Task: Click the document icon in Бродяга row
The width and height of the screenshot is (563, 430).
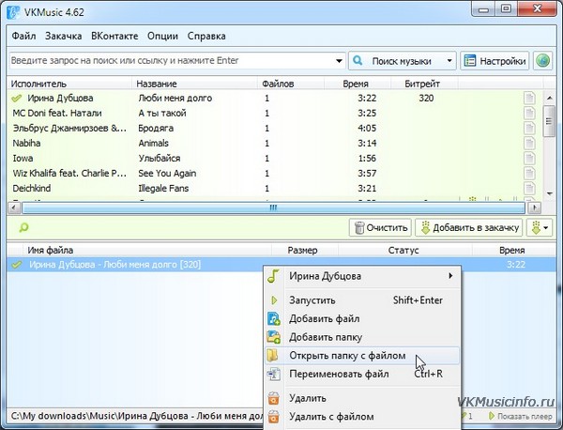Action: coord(529,129)
